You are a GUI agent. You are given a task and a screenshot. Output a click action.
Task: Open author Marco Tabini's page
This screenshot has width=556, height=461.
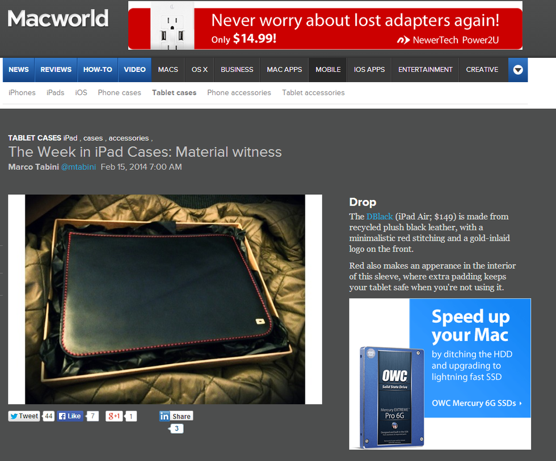click(x=33, y=167)
